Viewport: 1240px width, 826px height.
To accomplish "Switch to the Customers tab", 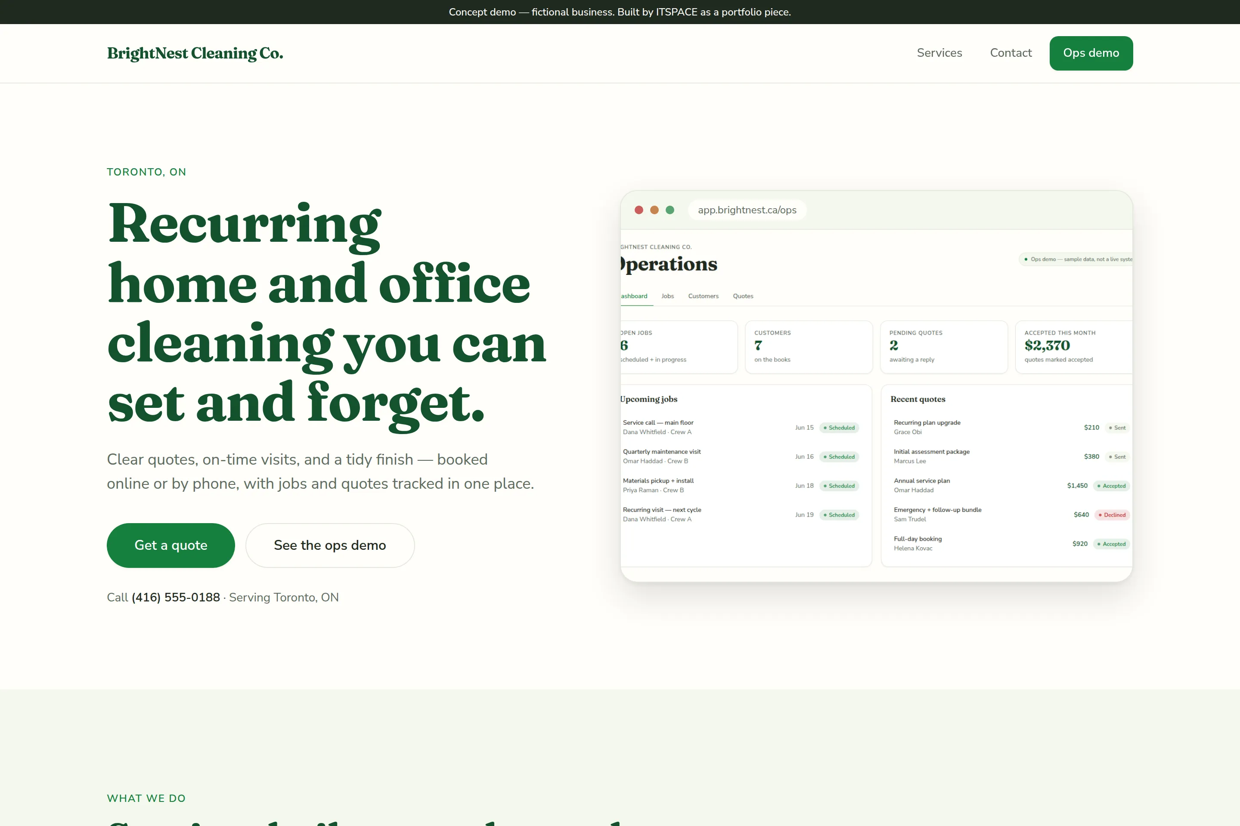I will 703,296.
